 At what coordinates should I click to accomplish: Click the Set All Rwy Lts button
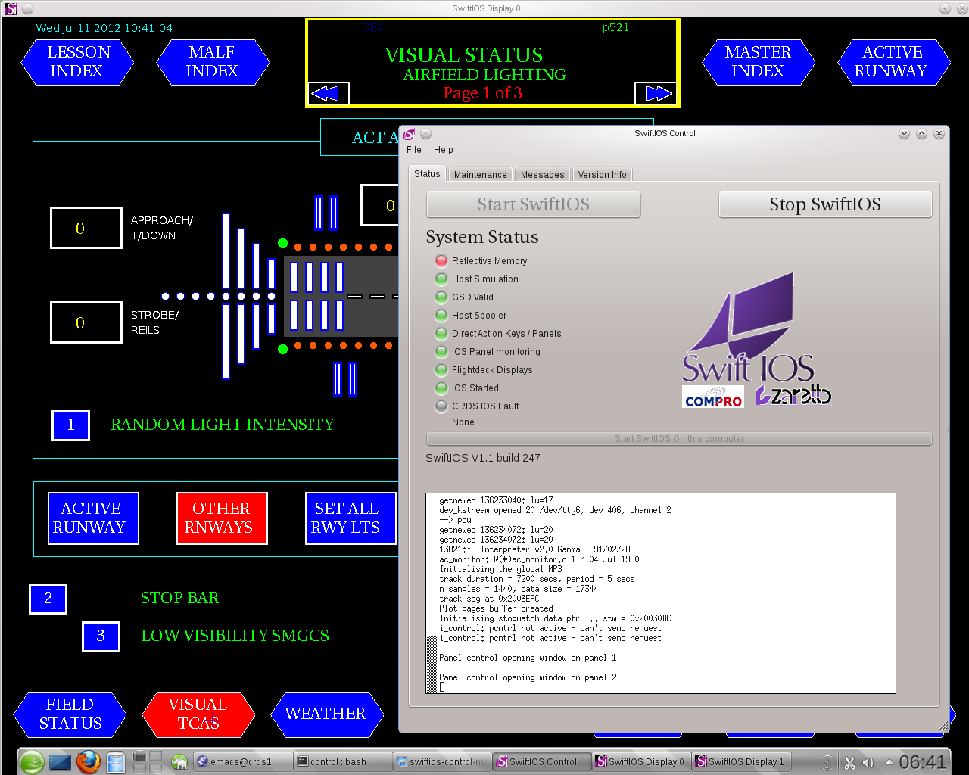click(x=350, y=518)
